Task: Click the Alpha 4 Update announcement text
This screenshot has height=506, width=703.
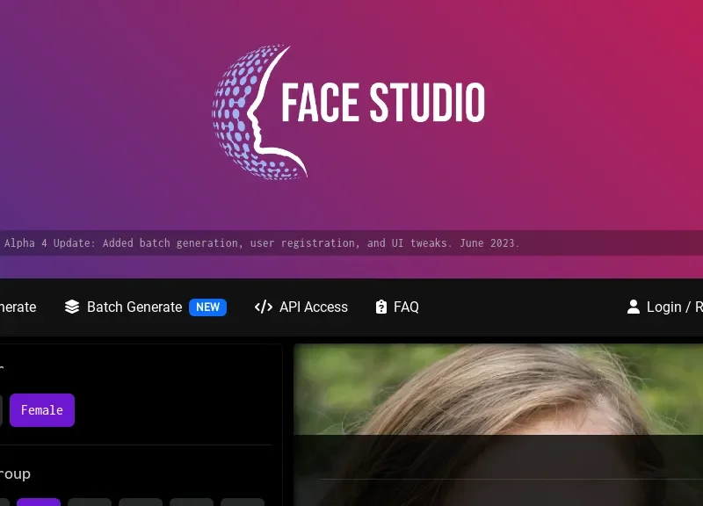Action: (x=261, y=243)
